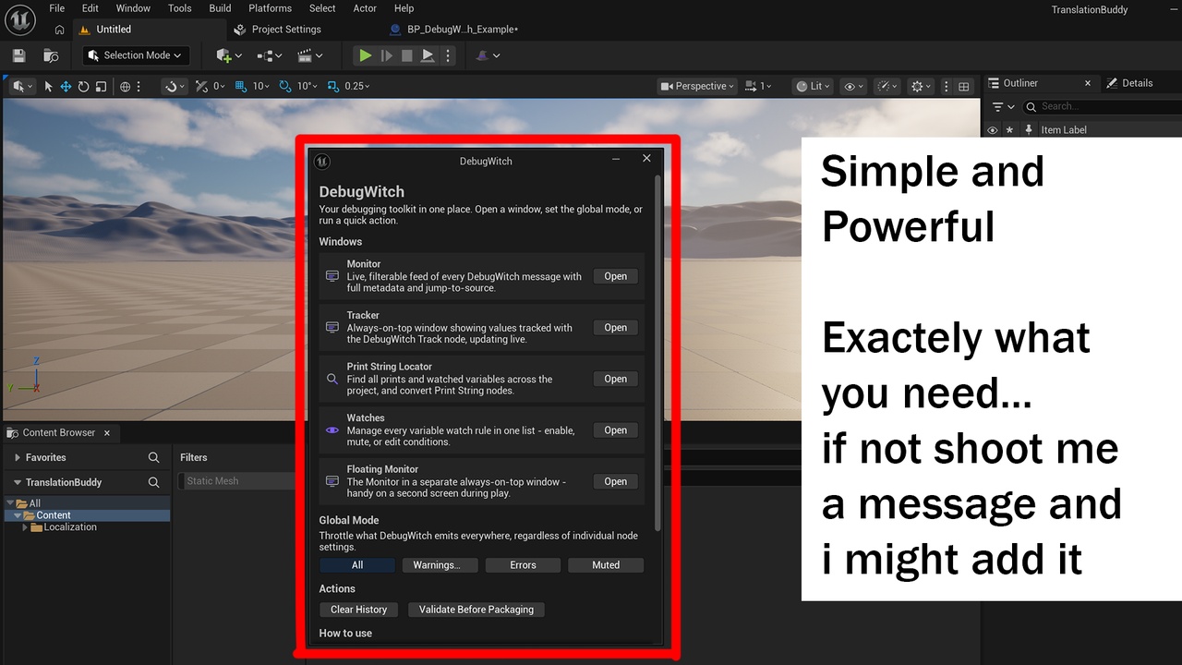This screenshot has width=1182, height=665.
Task: Stop the play session
Action: [406, 55]
